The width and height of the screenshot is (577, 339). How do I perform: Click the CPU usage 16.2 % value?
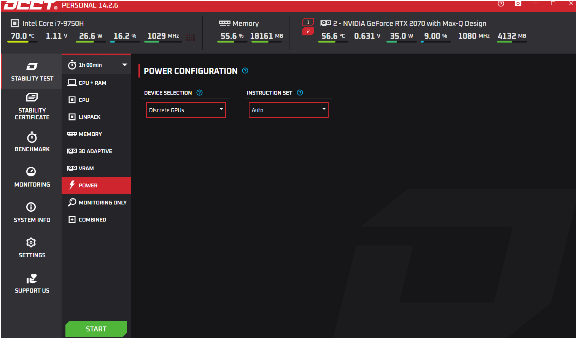click(x=125, y=36)
